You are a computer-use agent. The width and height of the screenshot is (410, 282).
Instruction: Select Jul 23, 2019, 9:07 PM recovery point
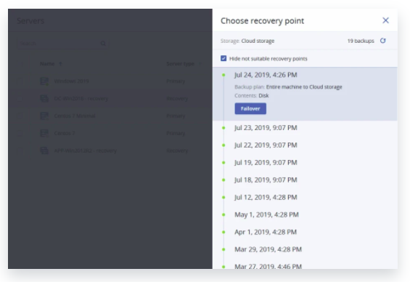pos(266,128)
